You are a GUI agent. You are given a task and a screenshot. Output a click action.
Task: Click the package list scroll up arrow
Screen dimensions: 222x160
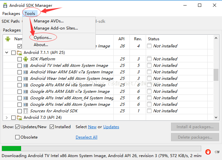[216, 38]
